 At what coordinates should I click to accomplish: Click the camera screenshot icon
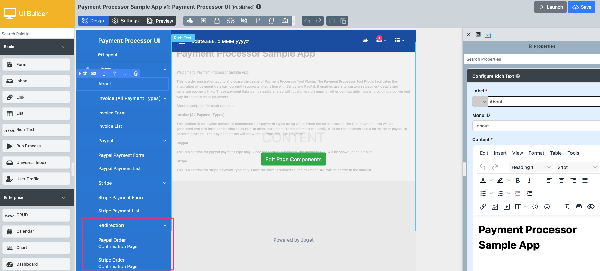click(285, 21)
